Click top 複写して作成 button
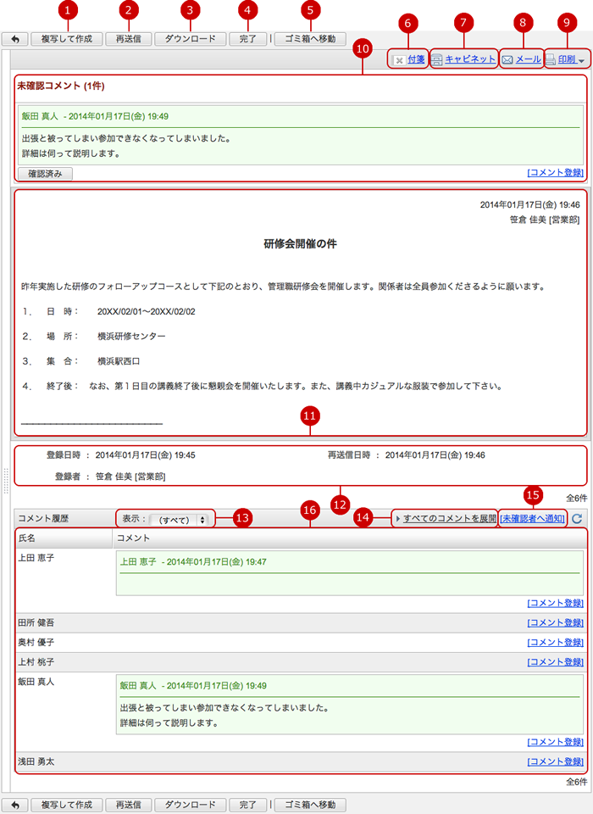Viewport: 593px width, 814px height. (x=66, y=39)
